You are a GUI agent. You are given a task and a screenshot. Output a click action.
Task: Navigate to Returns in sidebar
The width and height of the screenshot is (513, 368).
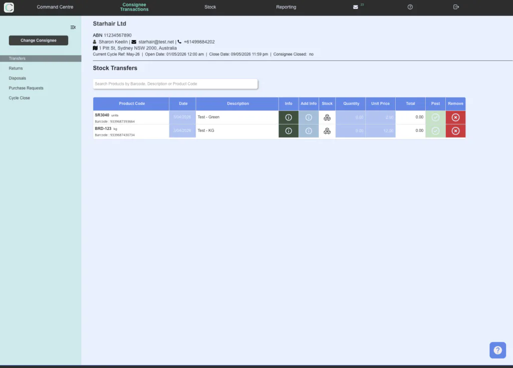coord(16,68)
